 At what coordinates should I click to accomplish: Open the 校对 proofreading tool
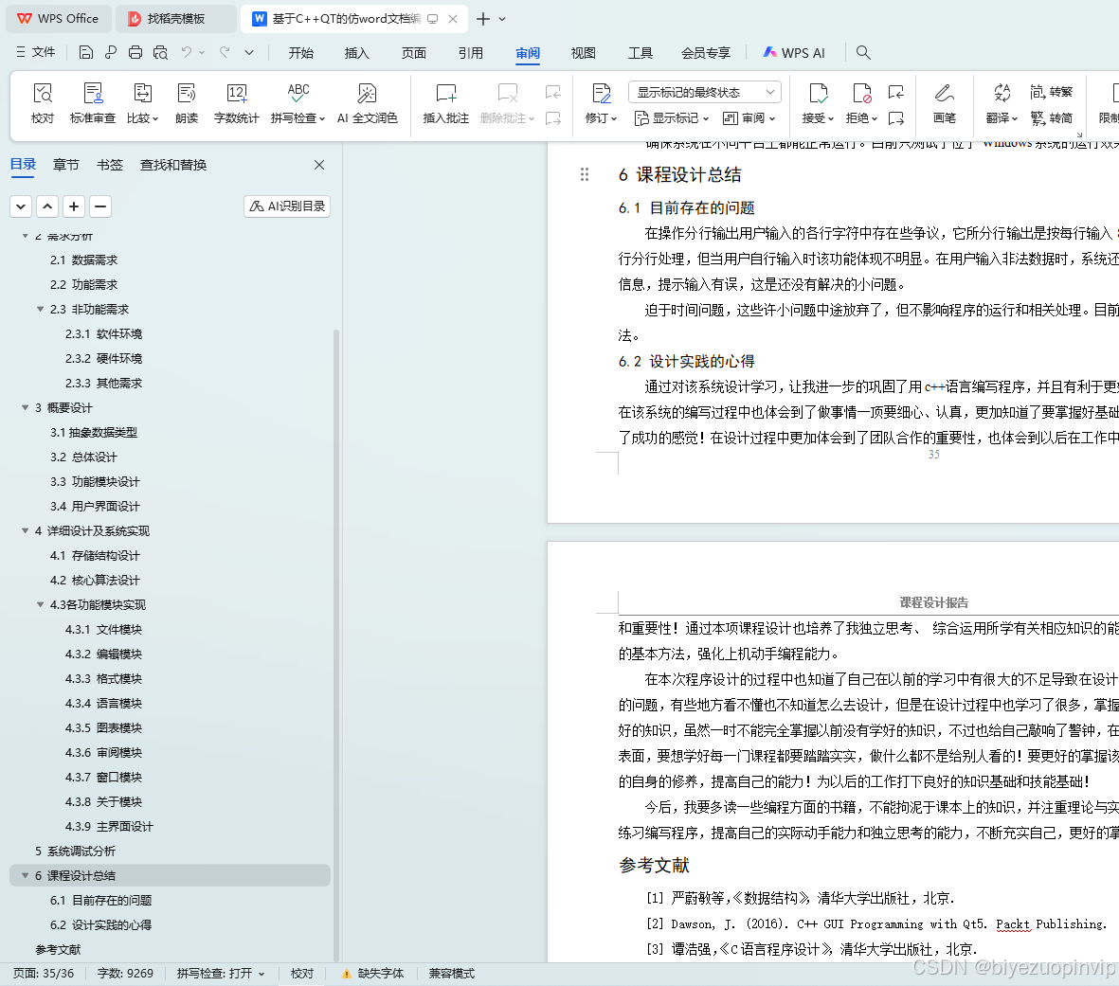(42, 103)
